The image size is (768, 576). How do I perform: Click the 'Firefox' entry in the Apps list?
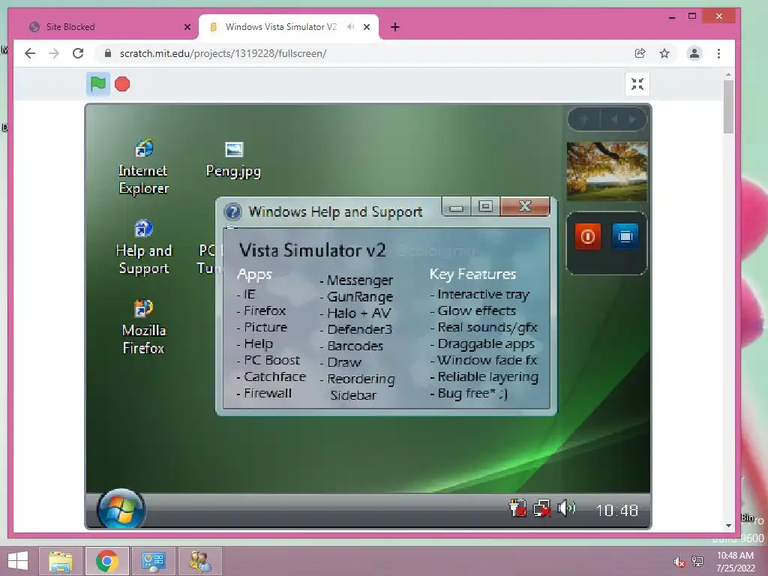click(x=265, y=311)
